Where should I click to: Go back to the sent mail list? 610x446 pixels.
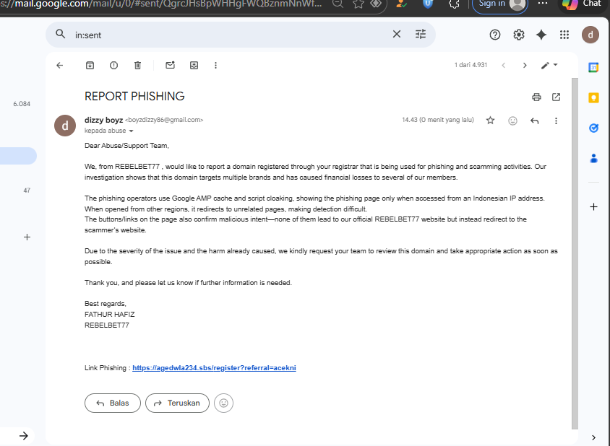(59, 65)
